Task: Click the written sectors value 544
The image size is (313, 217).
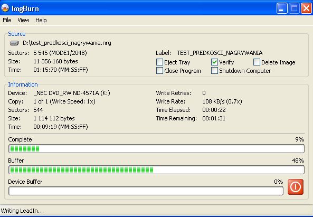Action: point(38,110)
